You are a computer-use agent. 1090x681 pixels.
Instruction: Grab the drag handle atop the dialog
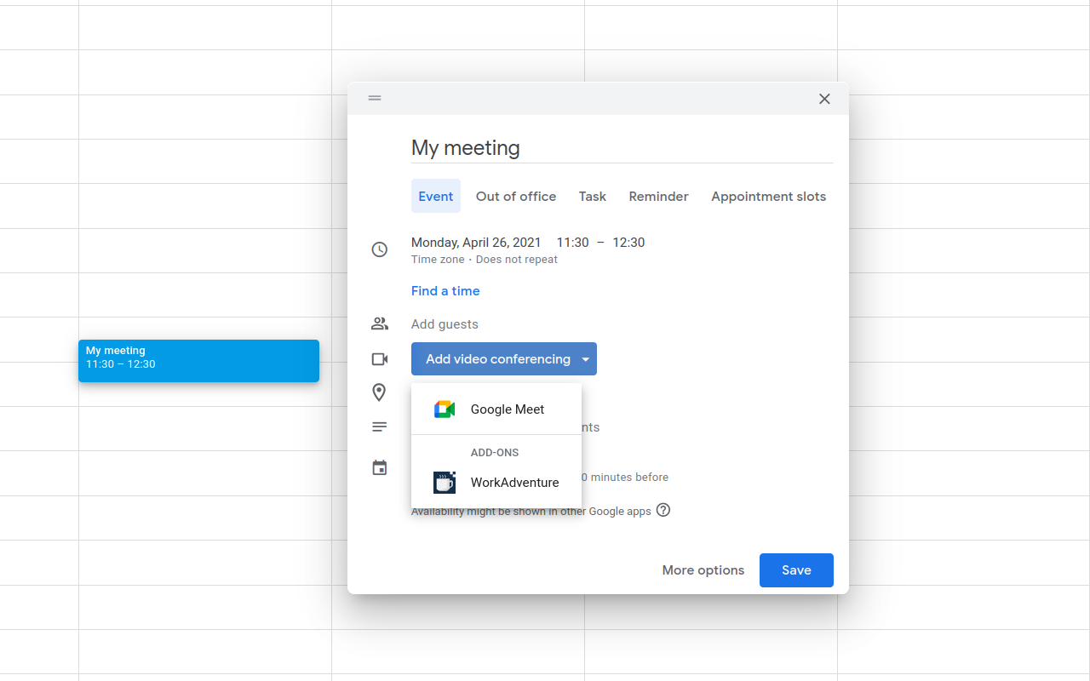point(375,98)
